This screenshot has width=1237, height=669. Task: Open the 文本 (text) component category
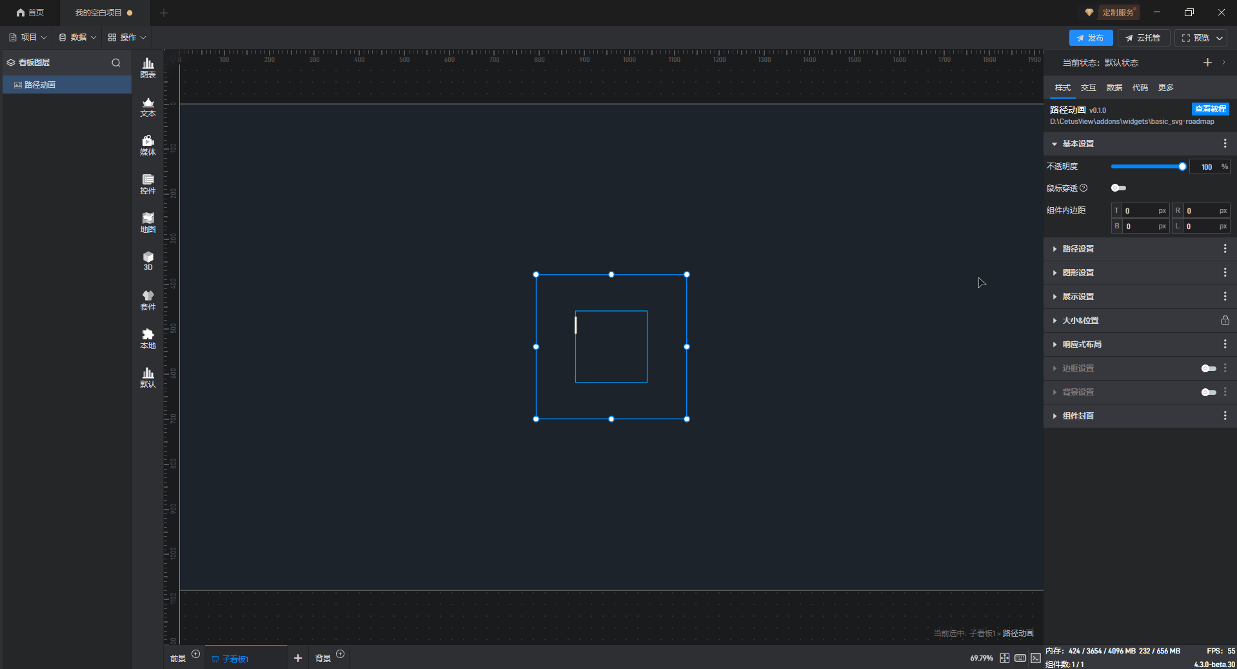[148, 106]
